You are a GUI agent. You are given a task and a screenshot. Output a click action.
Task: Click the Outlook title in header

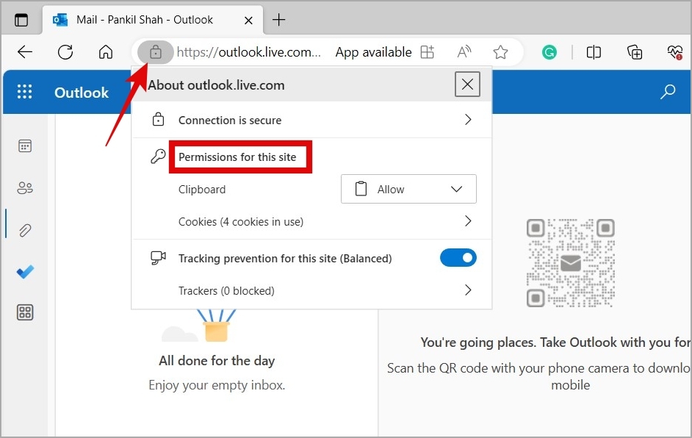pos(82,93)
